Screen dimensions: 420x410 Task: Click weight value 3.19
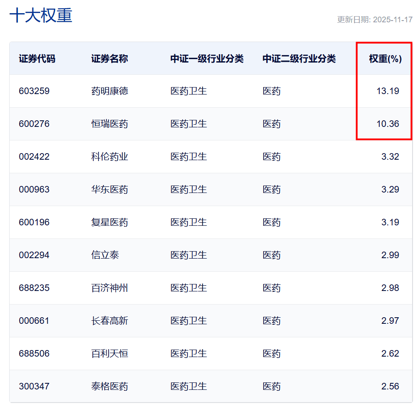click(390, 222)
